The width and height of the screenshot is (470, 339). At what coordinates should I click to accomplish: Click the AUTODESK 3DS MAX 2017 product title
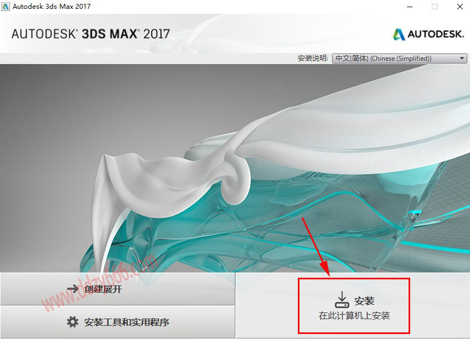[91, 34]
